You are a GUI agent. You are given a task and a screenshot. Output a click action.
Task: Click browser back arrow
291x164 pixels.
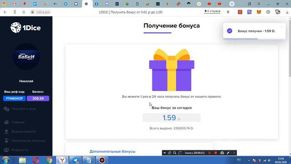click(x=5, y=12)
